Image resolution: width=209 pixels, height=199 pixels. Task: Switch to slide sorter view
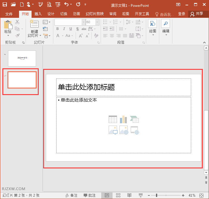[118, 195]
